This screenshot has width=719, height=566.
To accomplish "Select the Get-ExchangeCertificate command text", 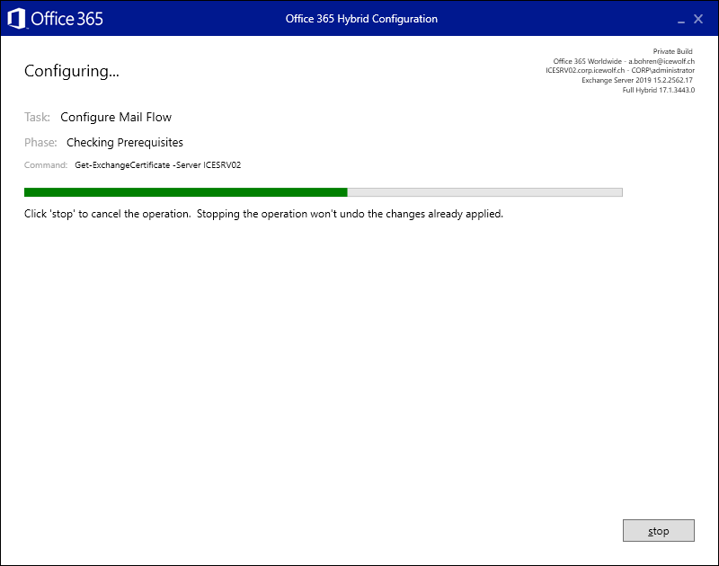I will (158, 165).
